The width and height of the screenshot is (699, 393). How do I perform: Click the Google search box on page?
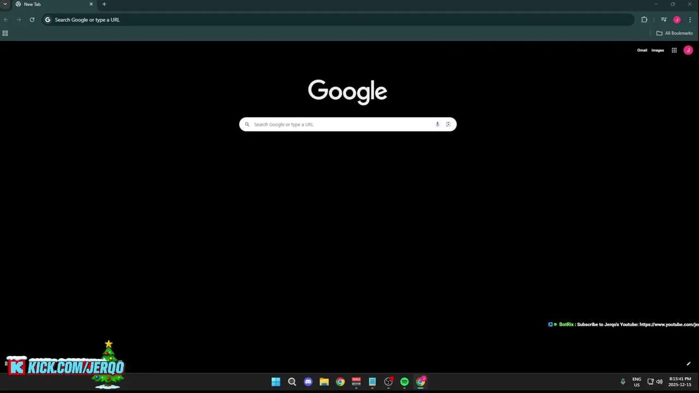(x=347, y=124)
